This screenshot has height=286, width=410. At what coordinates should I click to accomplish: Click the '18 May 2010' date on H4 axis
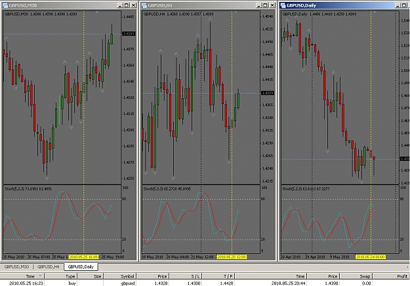click(152, 257)
